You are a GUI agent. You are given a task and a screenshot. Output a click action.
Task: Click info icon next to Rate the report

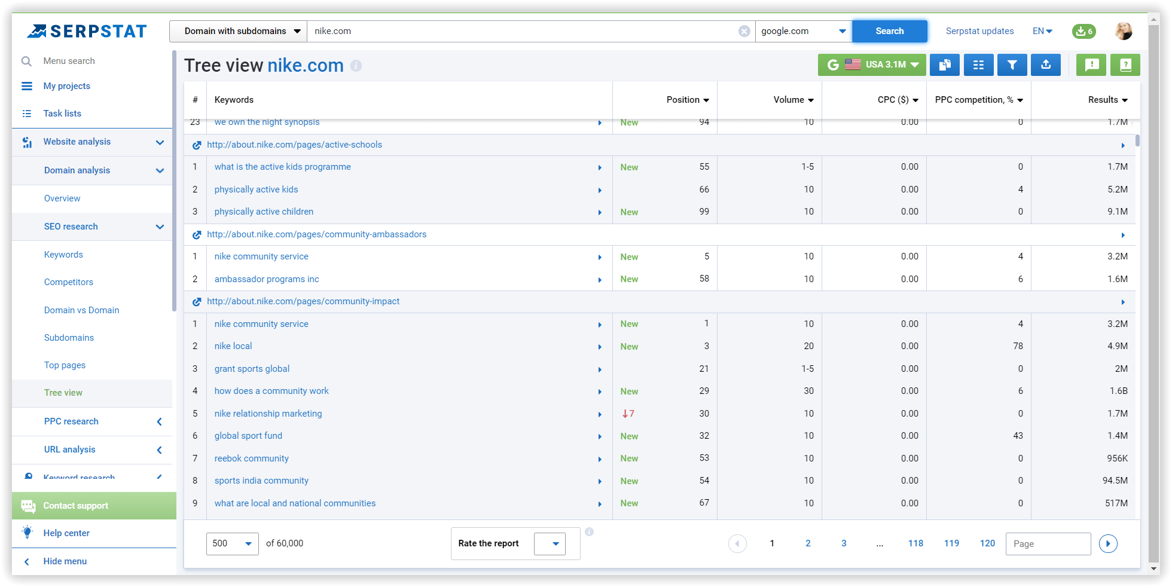pyautogui.click(x=589, y=531)
